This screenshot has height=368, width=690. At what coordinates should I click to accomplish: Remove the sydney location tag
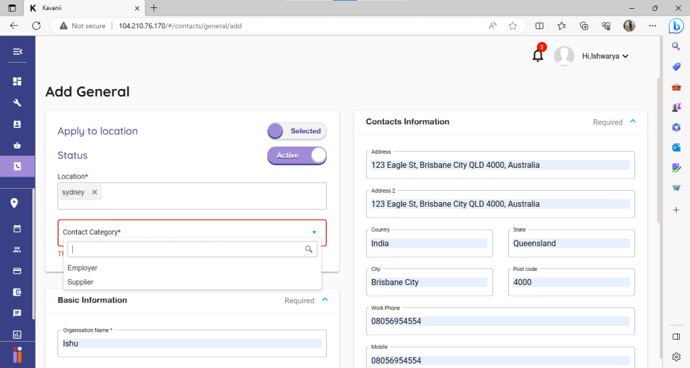[94, 192]
